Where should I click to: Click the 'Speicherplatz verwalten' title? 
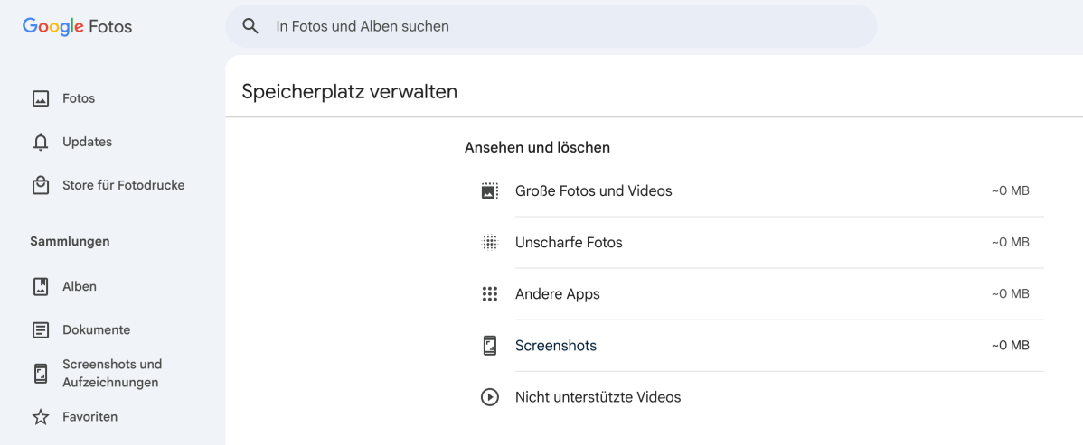click(350, 92)
